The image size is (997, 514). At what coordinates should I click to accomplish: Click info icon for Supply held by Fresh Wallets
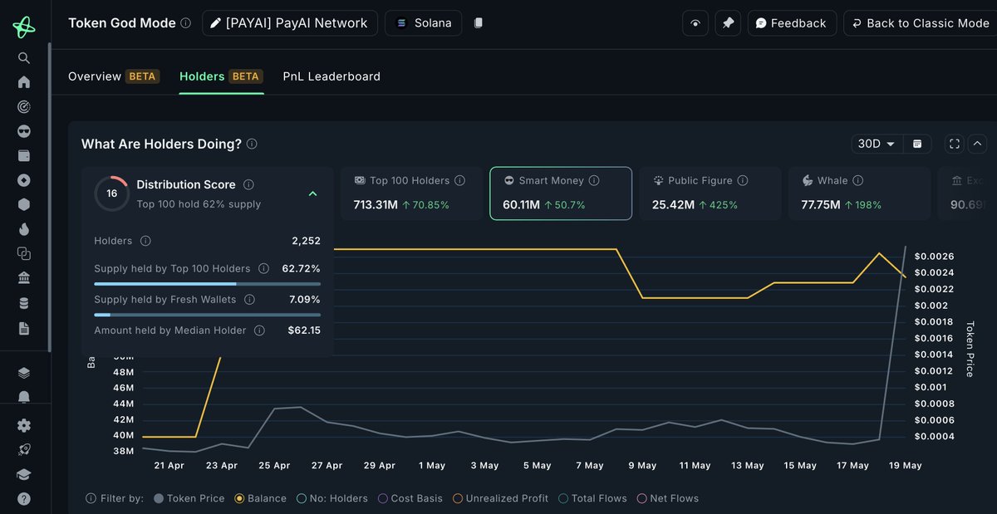(x=250, y=299)
